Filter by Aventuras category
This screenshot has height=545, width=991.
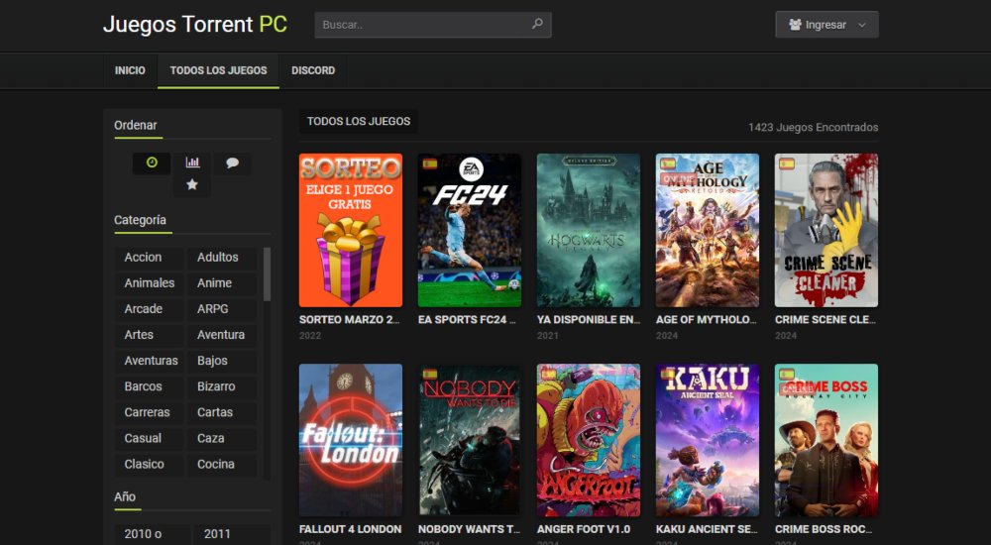tap(150, 361)
